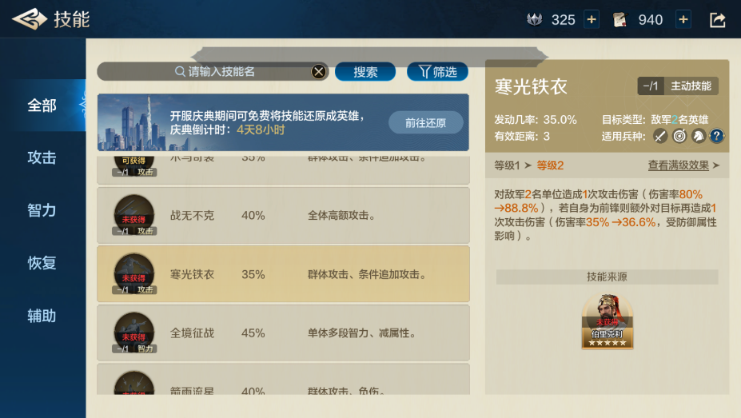
Task: Select the 箭雨流星 skill row
Action: click(x=283, y=380)
